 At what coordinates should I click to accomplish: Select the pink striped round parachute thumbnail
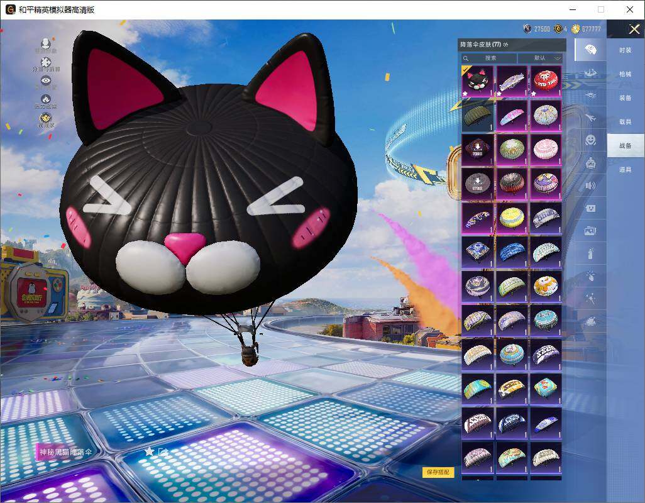click(546, 150)
